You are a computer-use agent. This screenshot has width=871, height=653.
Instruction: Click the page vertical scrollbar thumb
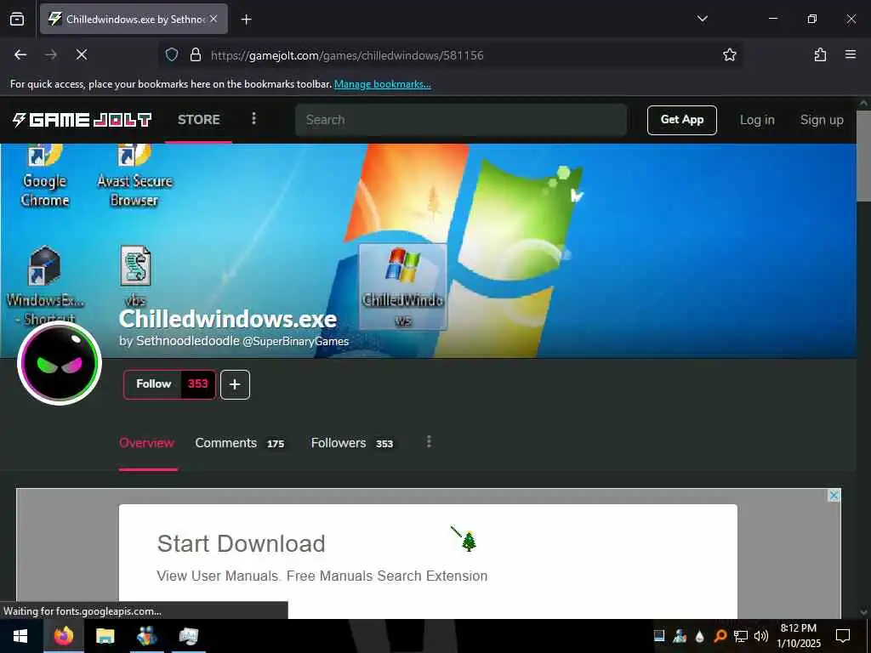tap(863, 156)
